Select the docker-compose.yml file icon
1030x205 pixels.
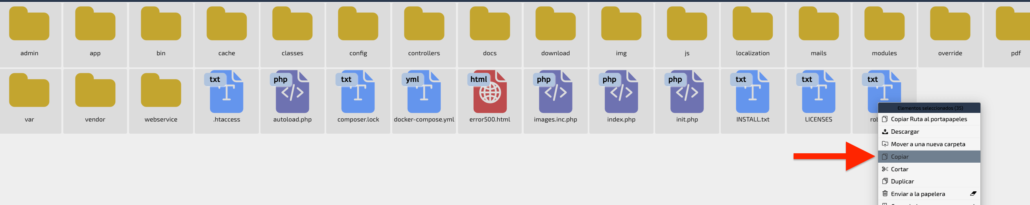[423, 92]
